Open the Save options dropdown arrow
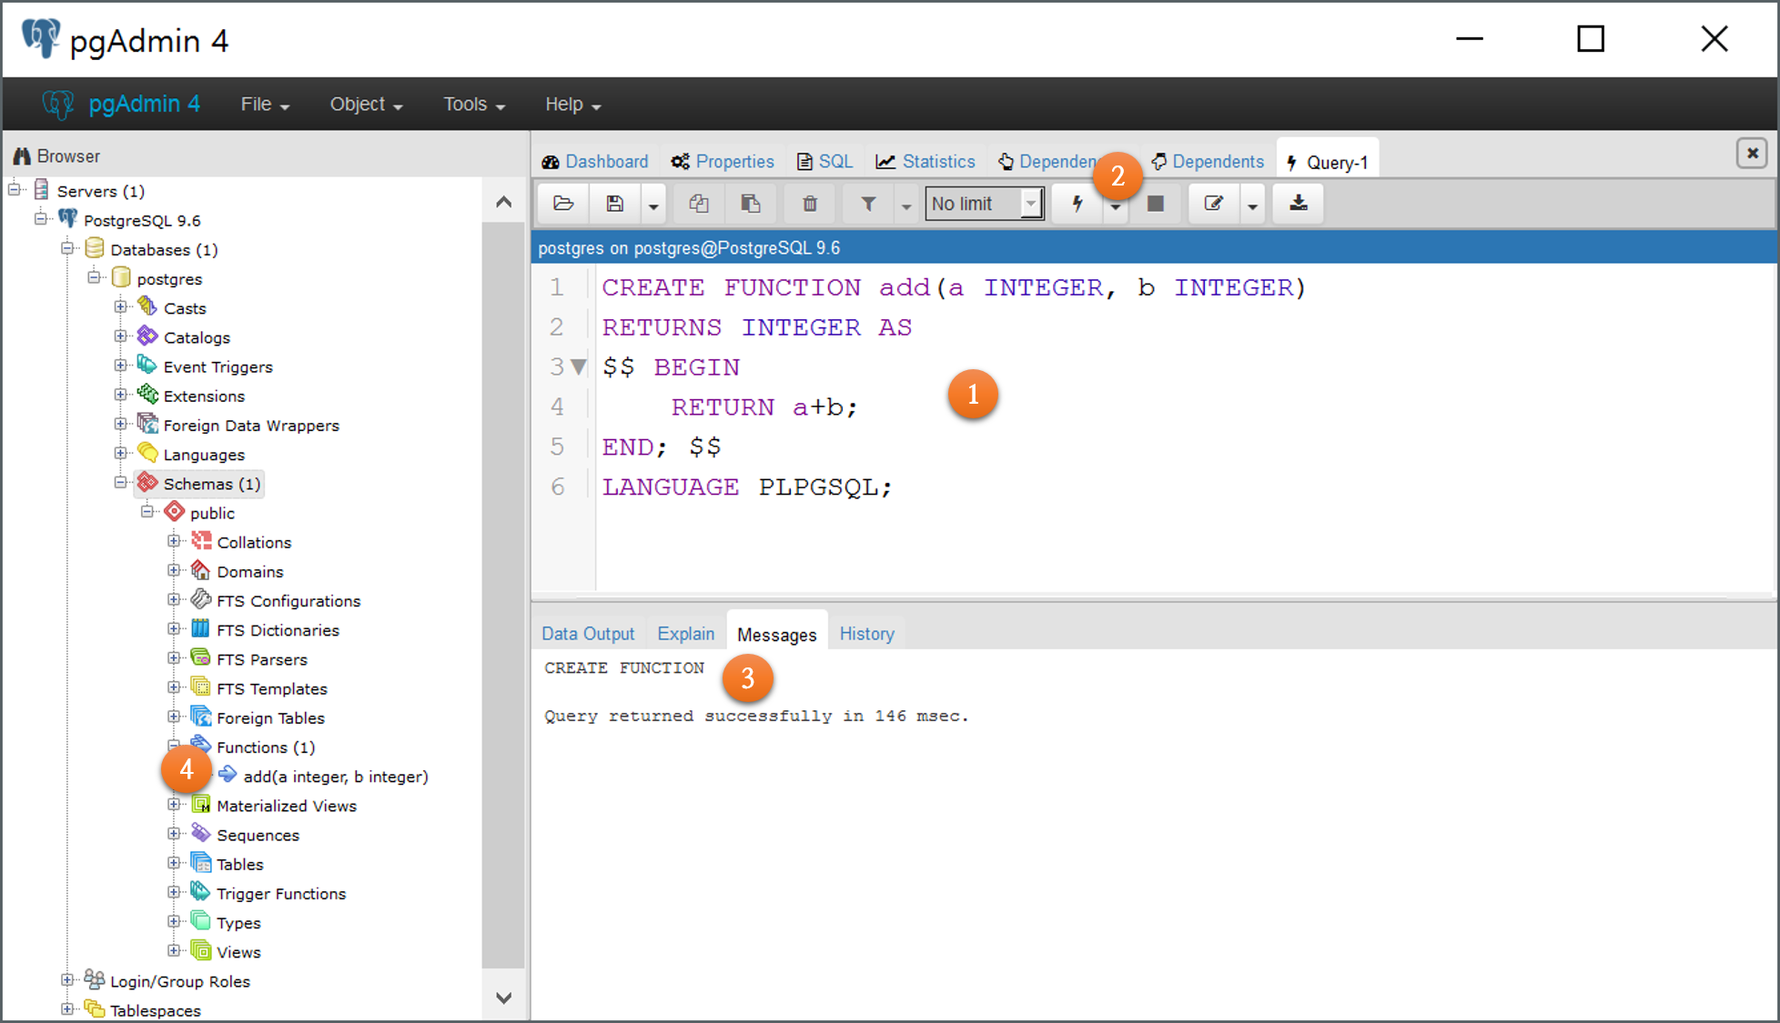This screenshot has height=1023, width=1780. coord(653,206)
